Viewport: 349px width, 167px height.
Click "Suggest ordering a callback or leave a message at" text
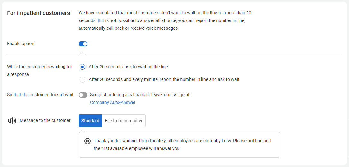pyautogui.click(x=140, y=95)
